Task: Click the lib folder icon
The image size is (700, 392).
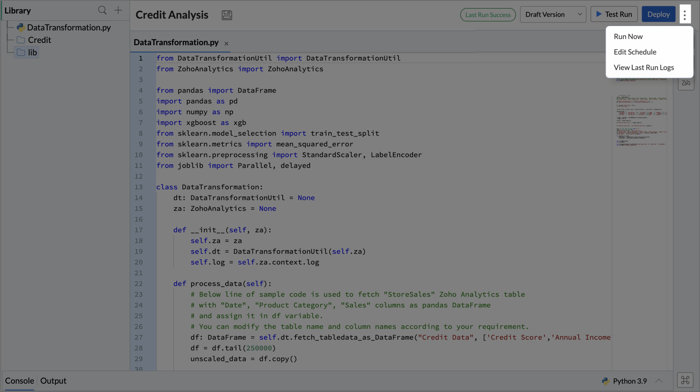Action: click(x=21, y=52)
